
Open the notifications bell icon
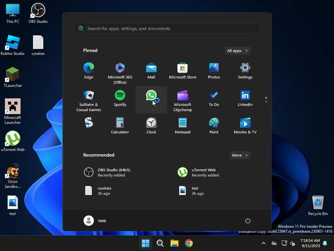click(x=325, y=243)
